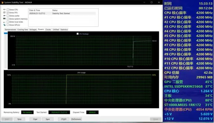Enable the Stress CPU checkbox
This screenshot has height=123, width=214.
pyautogui.click(x=8, y=10)
